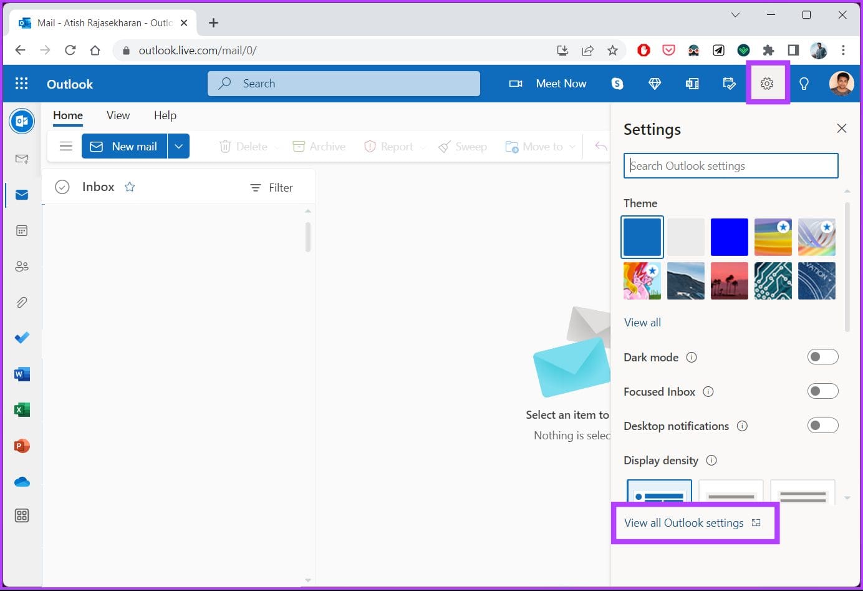Click the Search Outlook settings field

click(731, 166)
